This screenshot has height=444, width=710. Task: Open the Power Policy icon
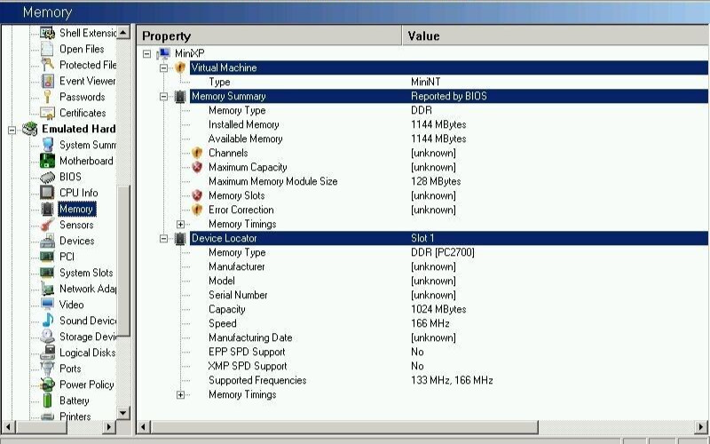click(47, 385)
